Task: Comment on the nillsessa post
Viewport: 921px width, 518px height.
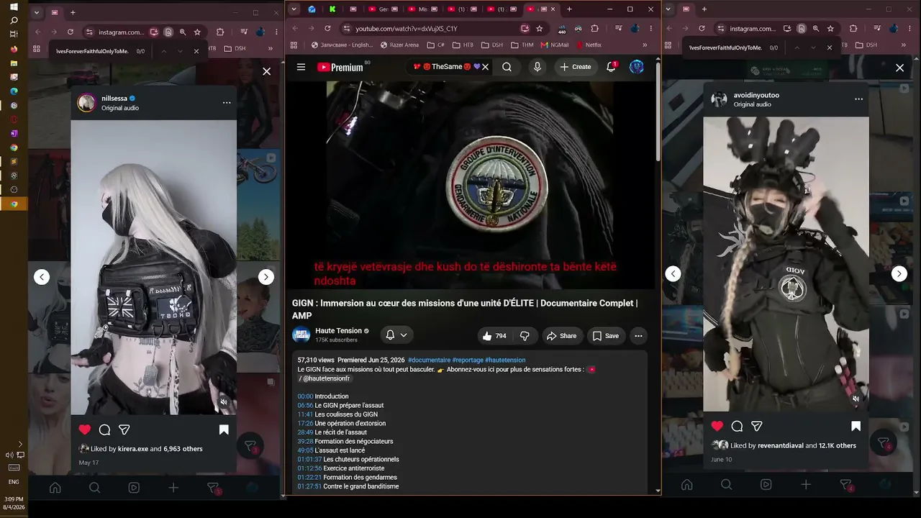Action: 104,430
